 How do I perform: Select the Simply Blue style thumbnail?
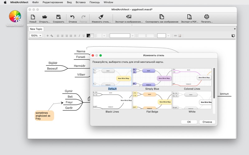pos(152,77)
